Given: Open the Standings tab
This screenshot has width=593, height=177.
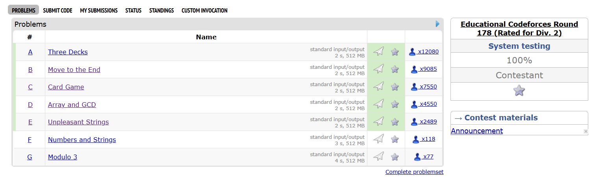Looking at the screenshot, I should [x=161, y=11].
